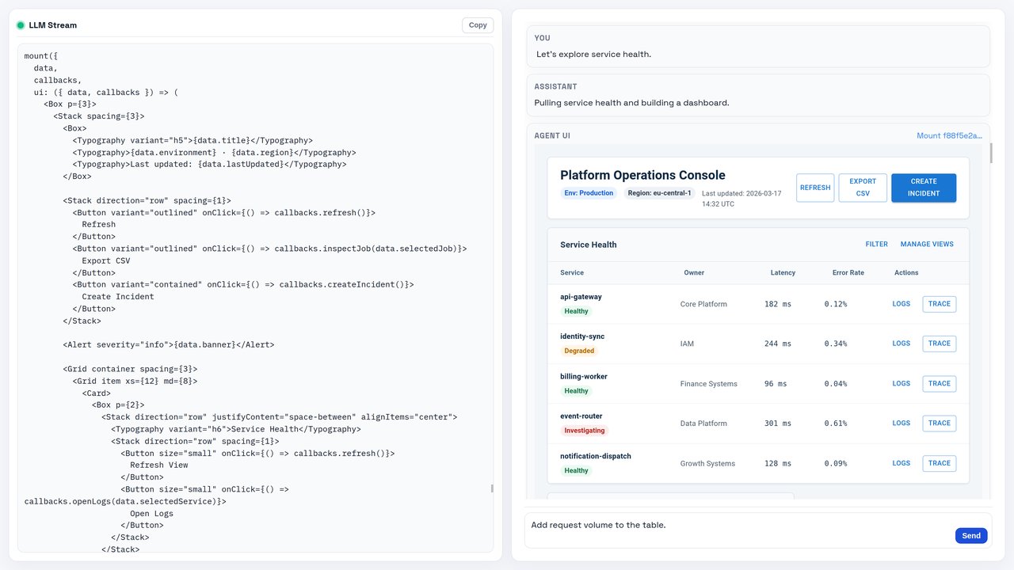This screenshot has height=570, width=1014.
Task: Click the Investigating status badge on event-router
Action: [x=584, y=431]
